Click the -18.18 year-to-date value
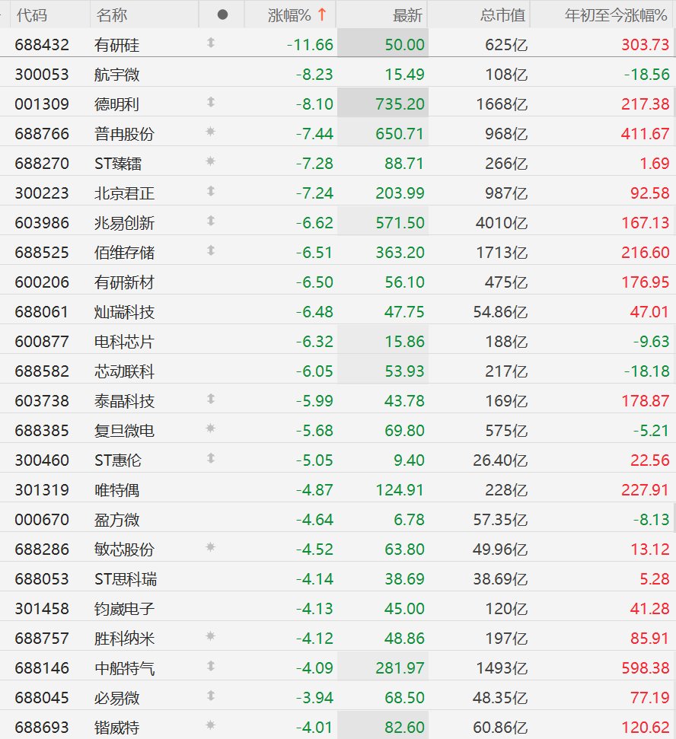The width and height of the screenshot is (676, 739). click(x=647, y=371)
